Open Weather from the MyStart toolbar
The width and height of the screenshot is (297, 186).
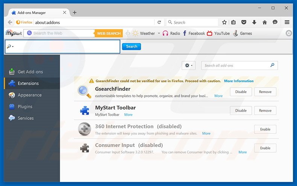click(144, 33)
